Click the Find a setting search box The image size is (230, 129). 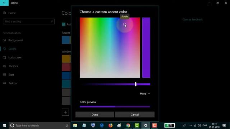click(29, 21)
